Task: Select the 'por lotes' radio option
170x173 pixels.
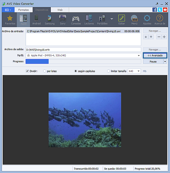Action: point(45,71)
